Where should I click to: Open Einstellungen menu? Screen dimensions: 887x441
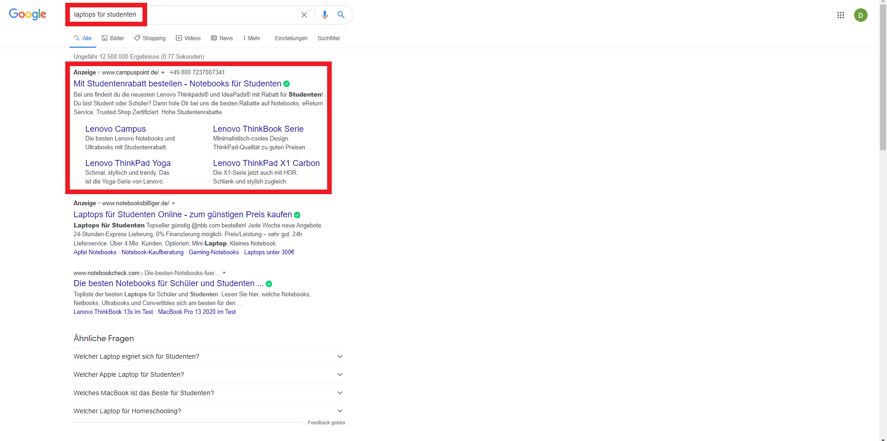(291, 38)
